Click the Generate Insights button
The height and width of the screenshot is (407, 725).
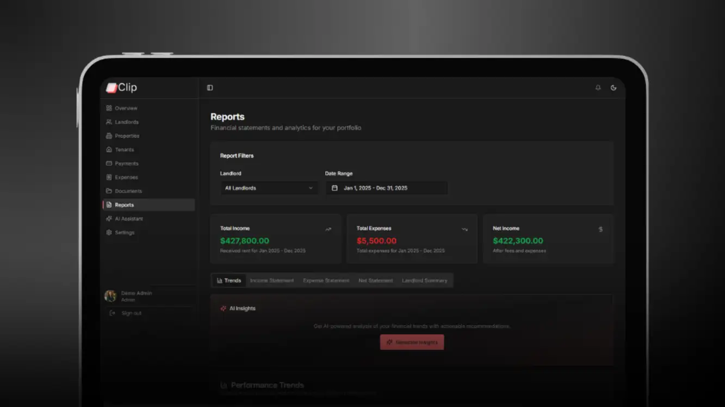(412, 342)
